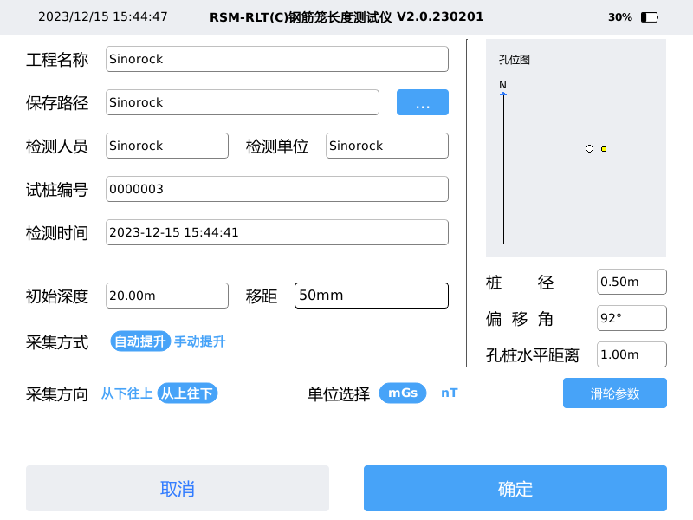
Task: Click the 孔位图 label
Action: coord(515,60)
